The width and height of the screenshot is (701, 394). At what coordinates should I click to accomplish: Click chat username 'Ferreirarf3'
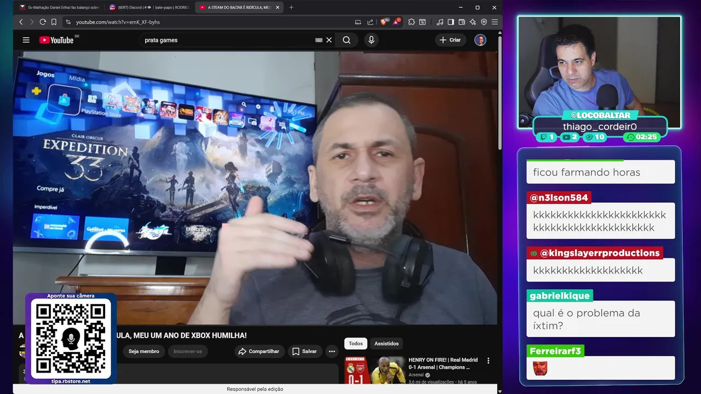pos(555,351)
